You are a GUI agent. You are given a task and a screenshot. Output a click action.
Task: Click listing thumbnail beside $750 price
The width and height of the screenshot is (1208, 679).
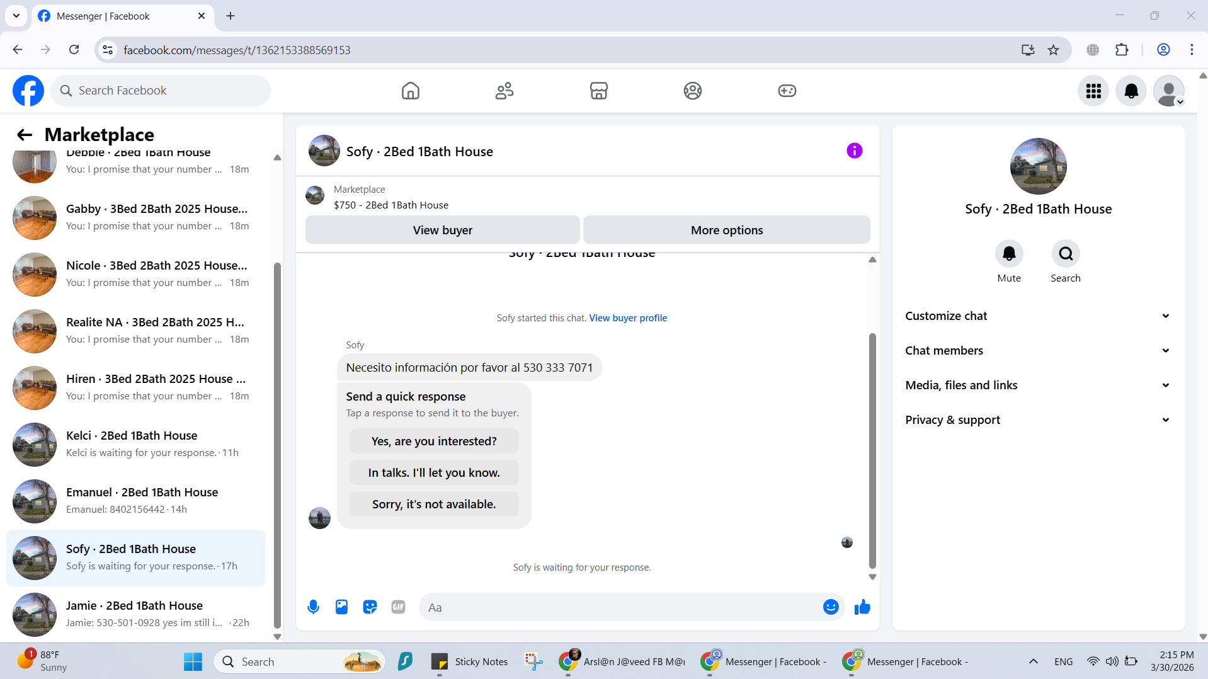[x=315, y=195]
